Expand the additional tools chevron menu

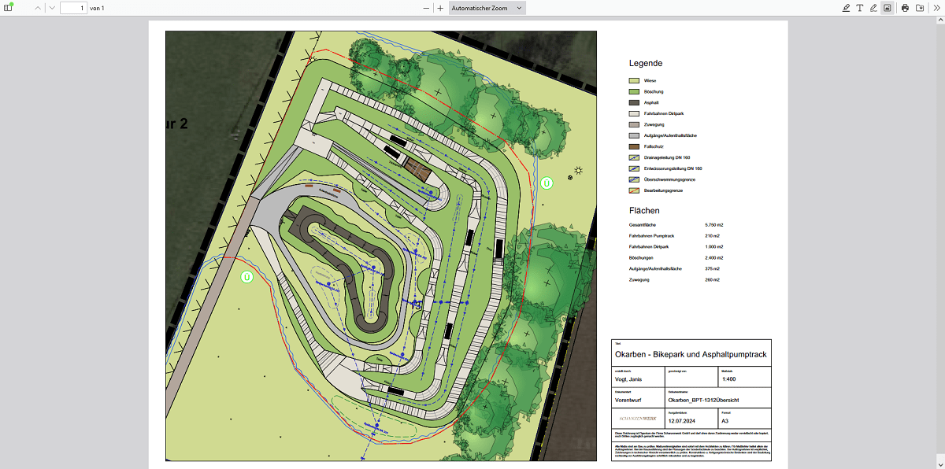(936, 8)
